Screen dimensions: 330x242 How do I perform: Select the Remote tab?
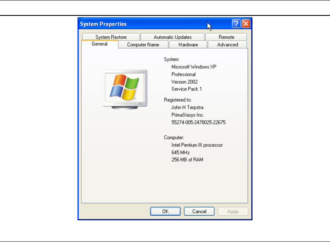point(226,37)
